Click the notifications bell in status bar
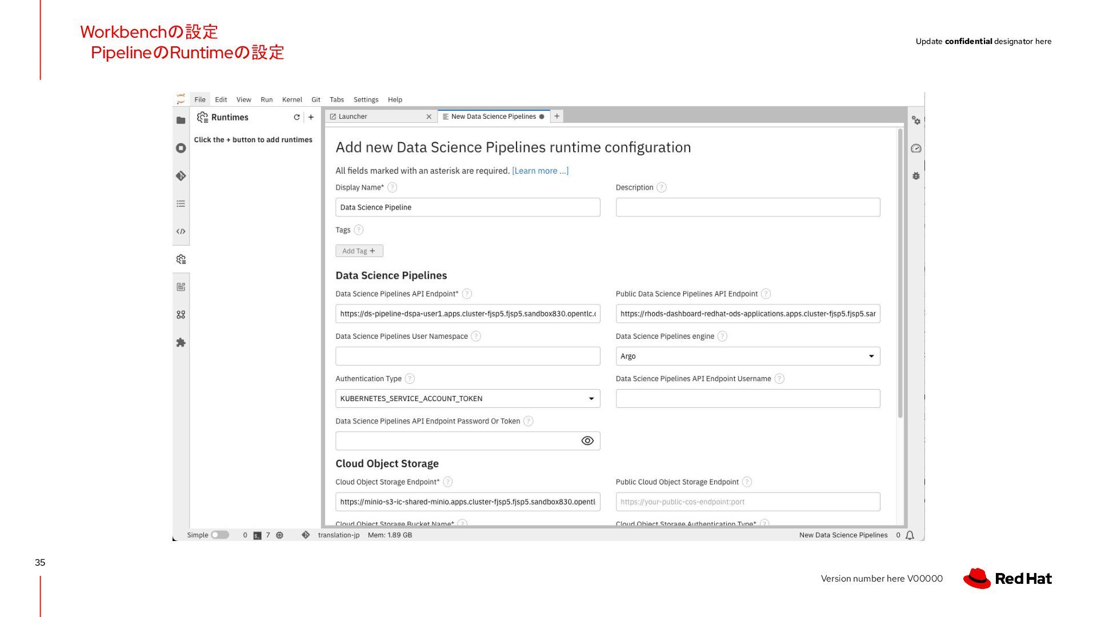The height and width of the screenshot is (617, 1097). pos(910,535)
